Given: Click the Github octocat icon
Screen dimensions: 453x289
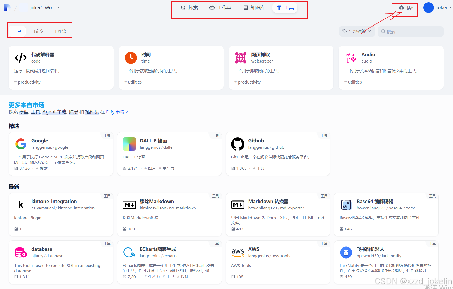Looking at the screenshot, I should pos(238,144).
